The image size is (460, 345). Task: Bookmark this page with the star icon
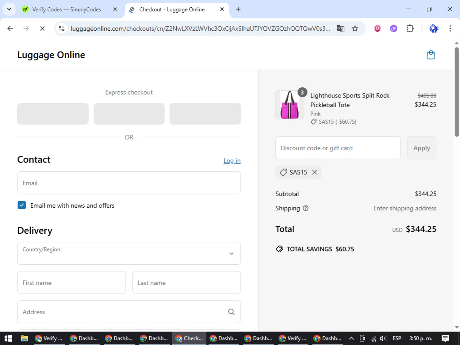[x=355, y=29]
